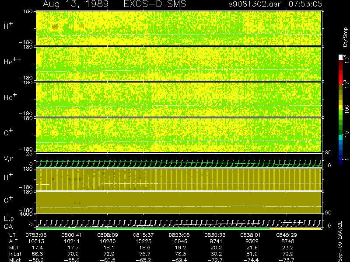Select InLat value '81.0'
The width and height of the screenshot is (350, 262).
coord(253,254)
